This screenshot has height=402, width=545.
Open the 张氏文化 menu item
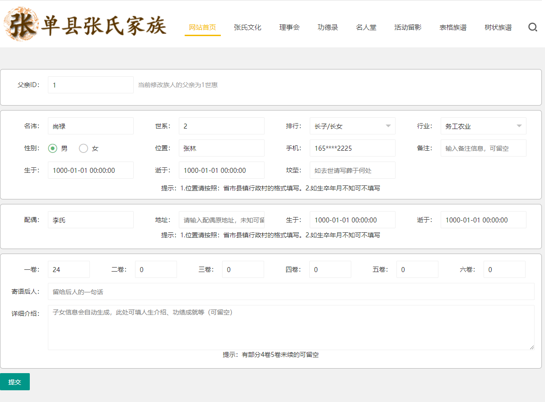coord(247,28)
